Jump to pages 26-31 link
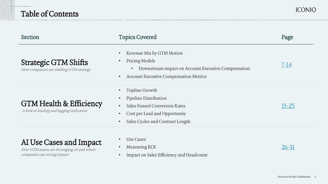 288,147
